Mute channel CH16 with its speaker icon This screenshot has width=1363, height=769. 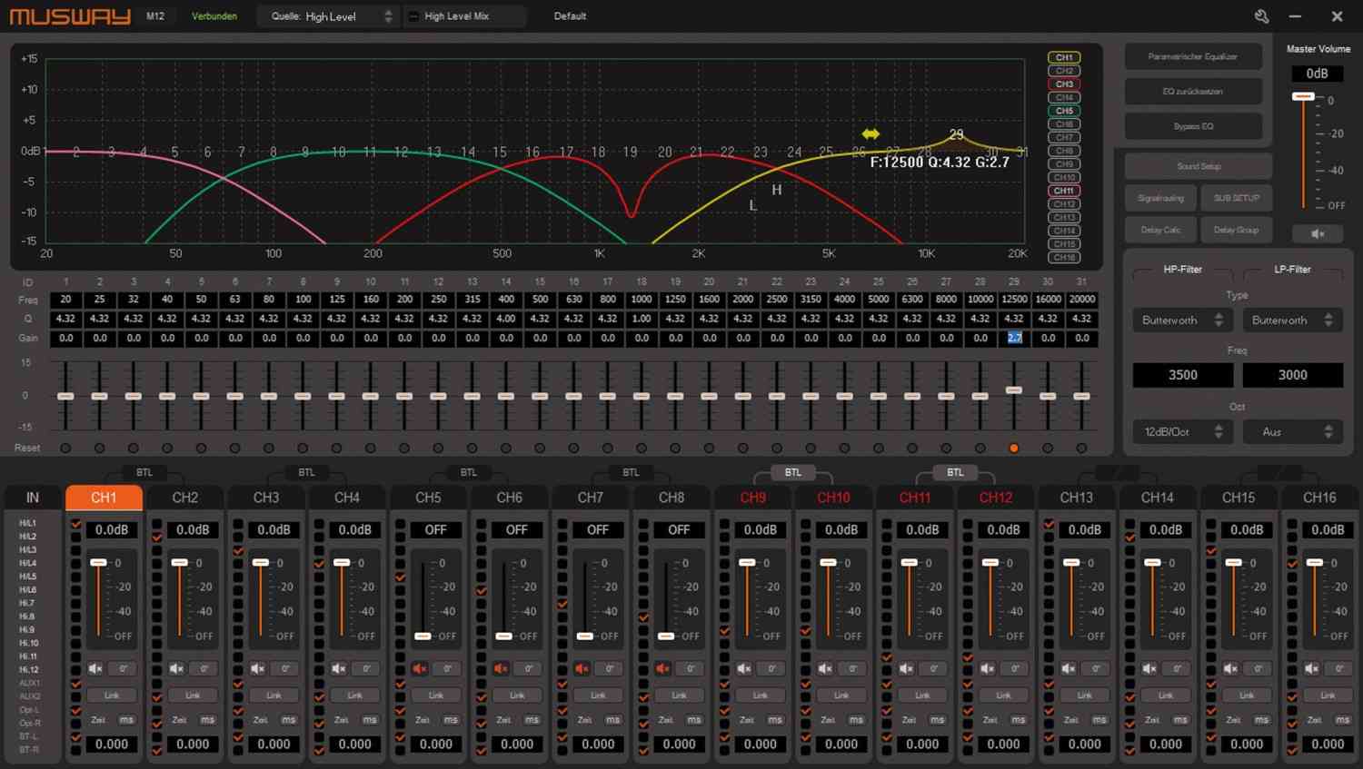pos(1311,669)
